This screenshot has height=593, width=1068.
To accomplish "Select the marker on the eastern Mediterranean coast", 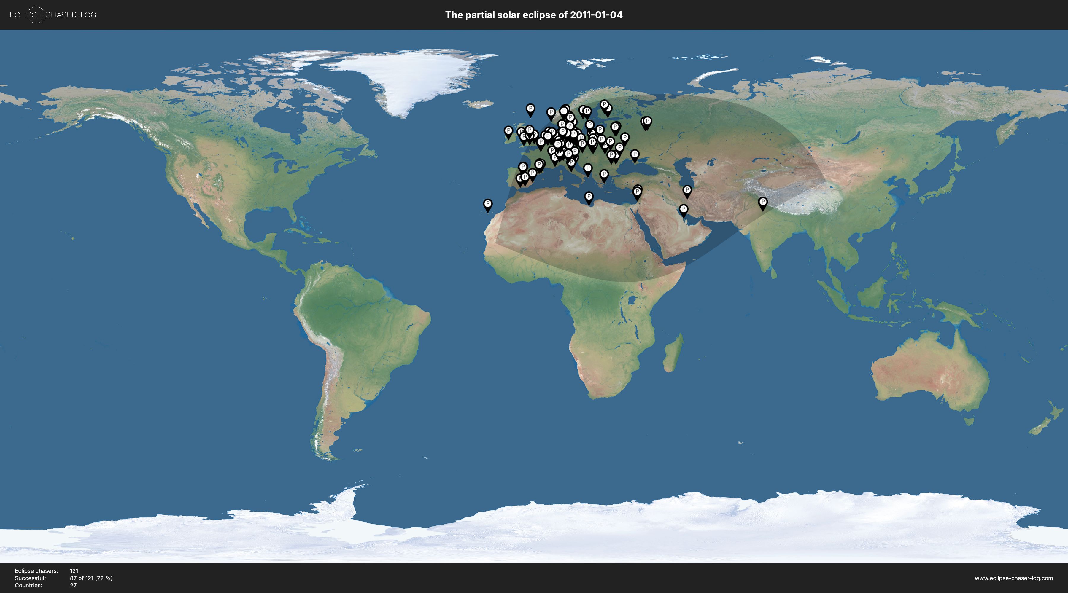I will pos(637,193).
